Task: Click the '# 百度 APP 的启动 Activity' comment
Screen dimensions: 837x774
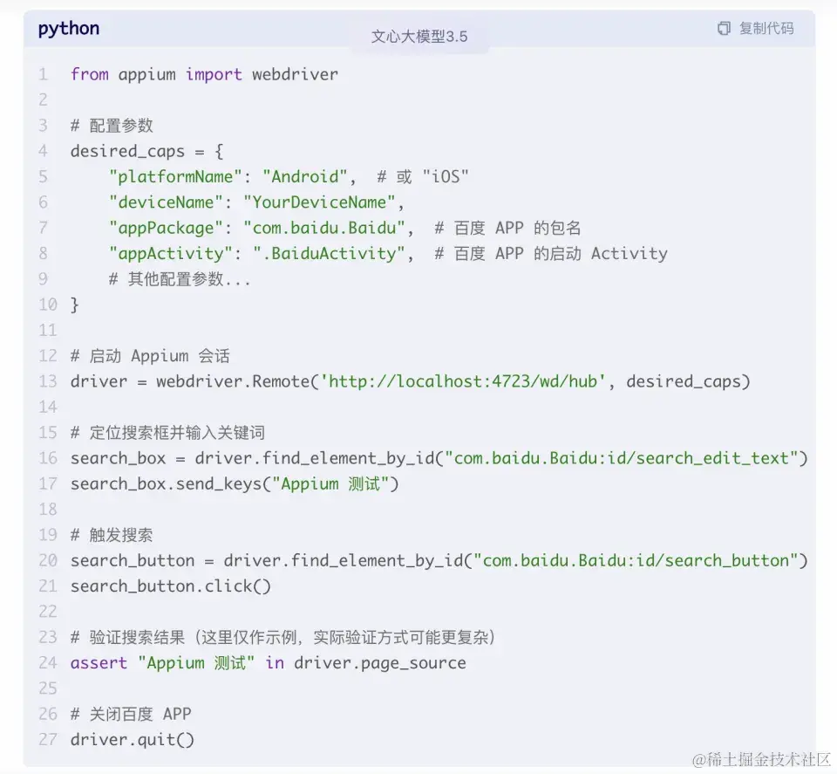Action: [x=550, y=254]
